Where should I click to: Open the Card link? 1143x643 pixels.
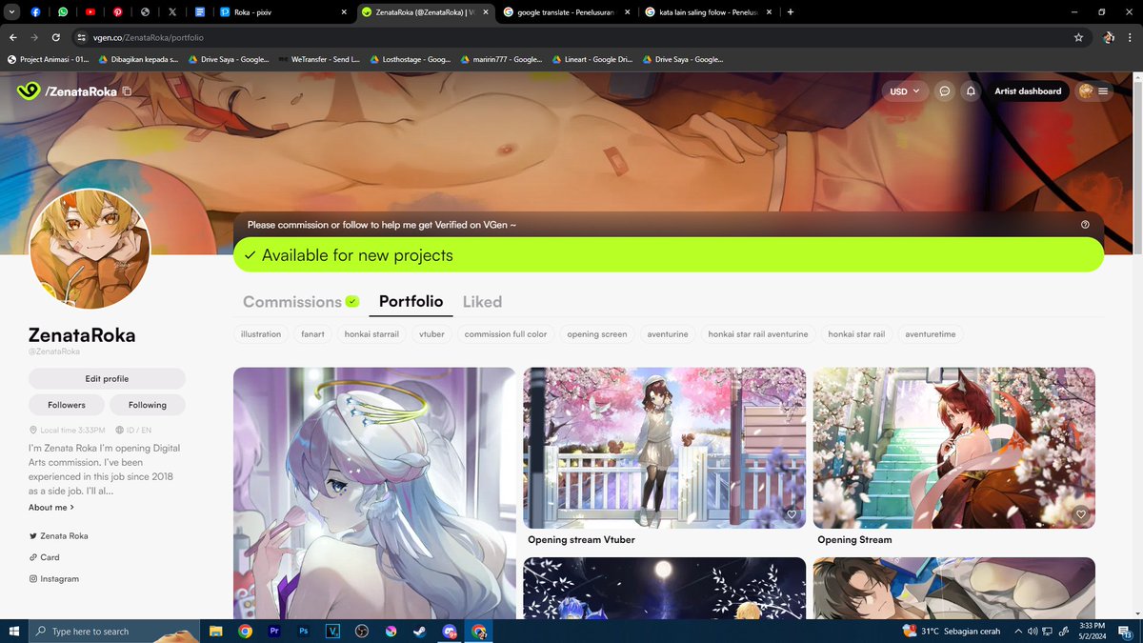[44, 557]
